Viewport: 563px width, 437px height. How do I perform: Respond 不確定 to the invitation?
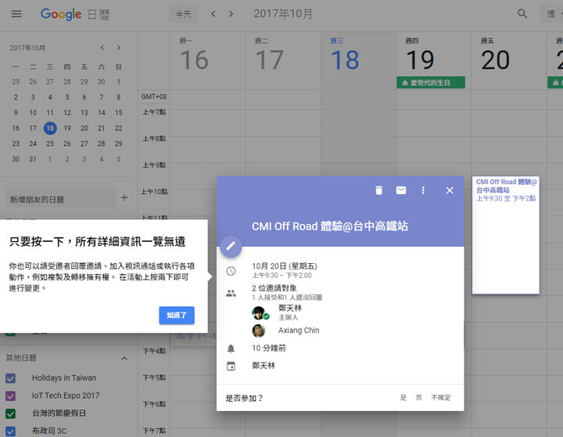tap(440, 397)
